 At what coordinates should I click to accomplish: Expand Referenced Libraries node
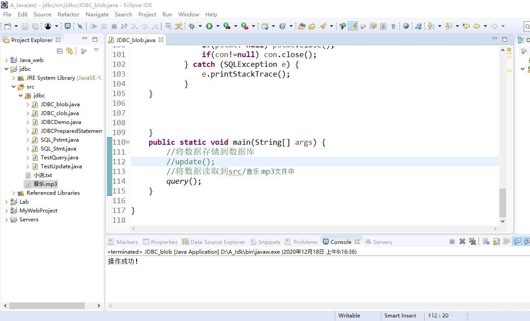pos(13,193)
